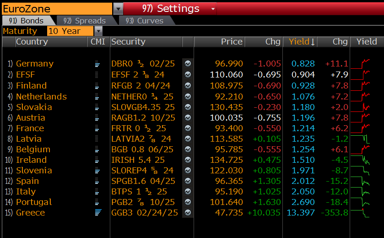Open the chart icon for Germany's DBR bond
384x238 pixels.
[188, 64]
